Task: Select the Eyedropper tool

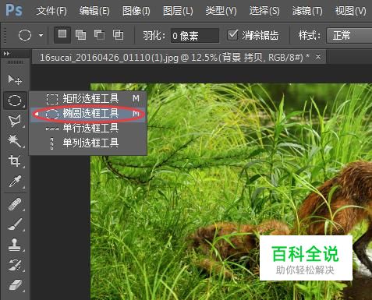Action: pyautogui.click(x=15, y=182)
